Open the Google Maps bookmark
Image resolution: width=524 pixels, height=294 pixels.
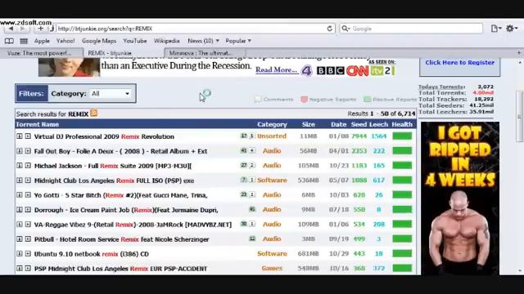coord(99,41)
